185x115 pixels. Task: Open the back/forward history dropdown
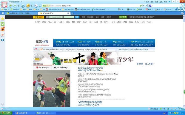tap(18, 6)
